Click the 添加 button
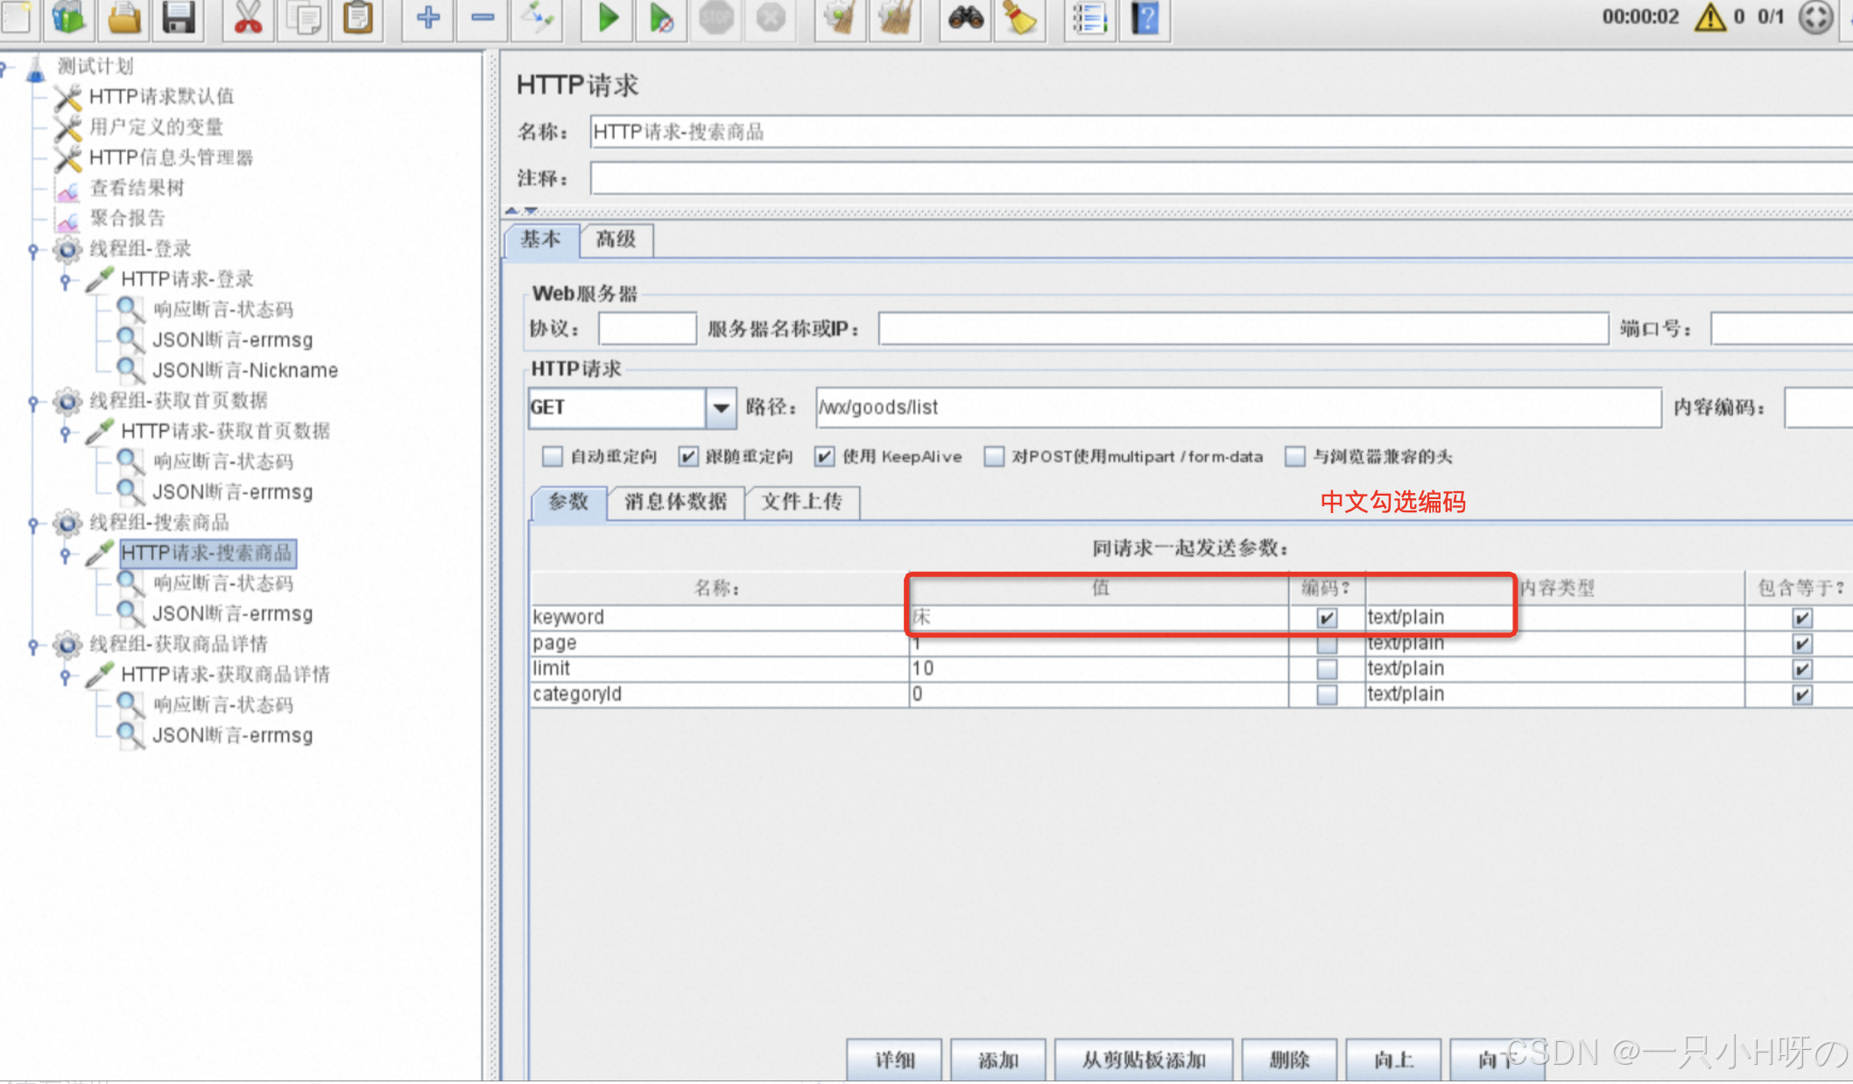This screenshot has width=1853, height=1084. pyautogui.click(x=997, y=1059)
